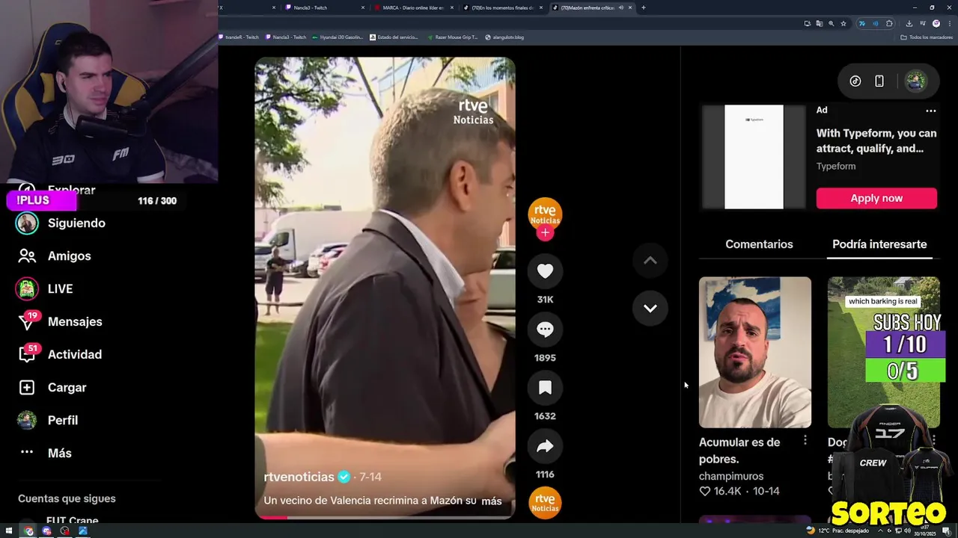958x538 pixels.
Task: Open the Chrome three-dot menu
Action: coord(949,23)
